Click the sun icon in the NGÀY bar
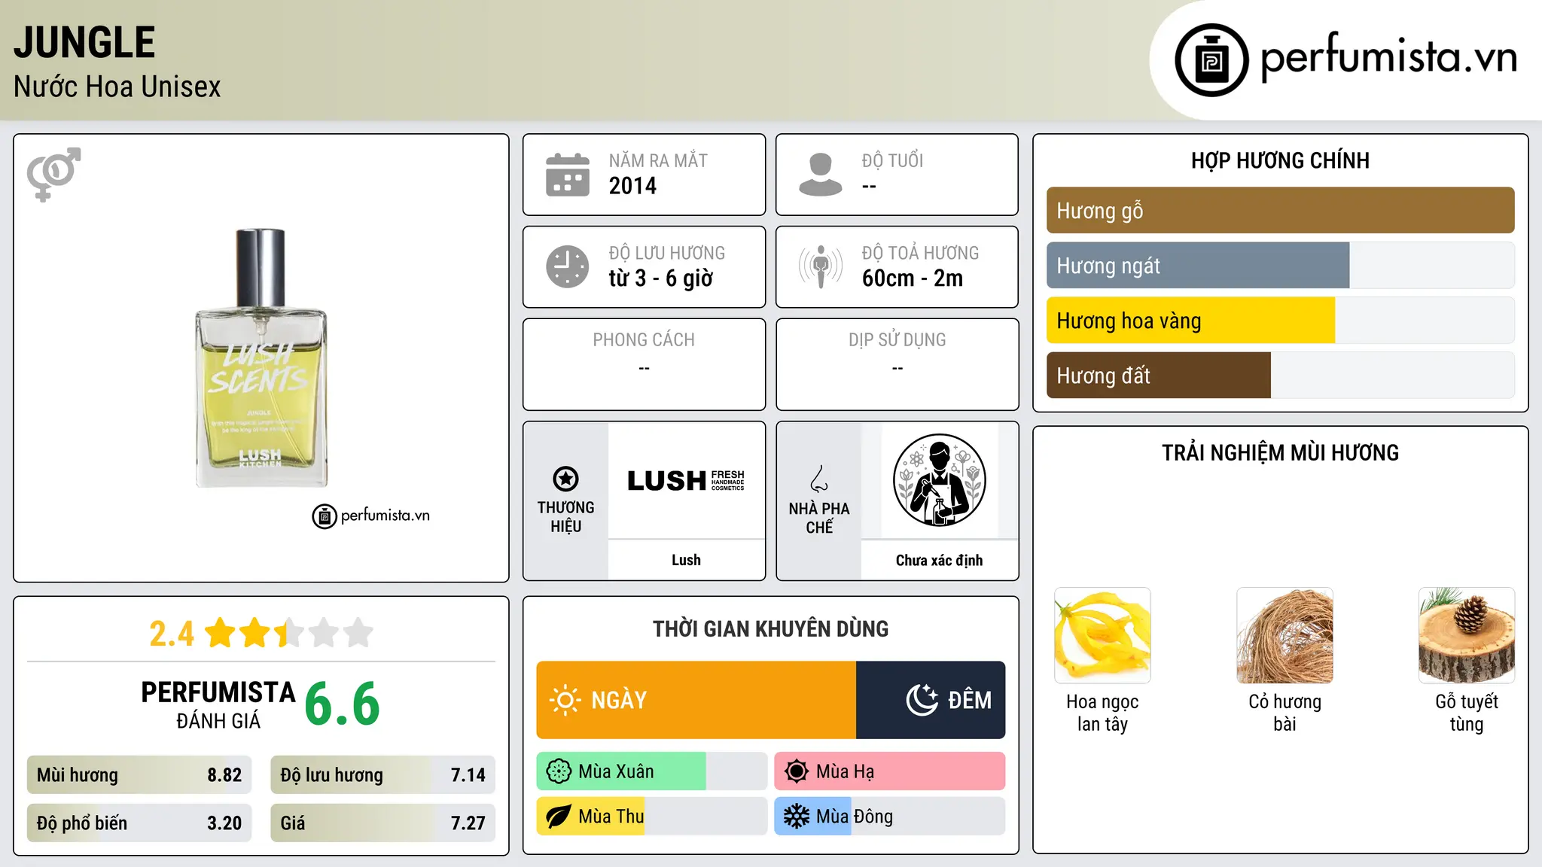 pos(565,700)
